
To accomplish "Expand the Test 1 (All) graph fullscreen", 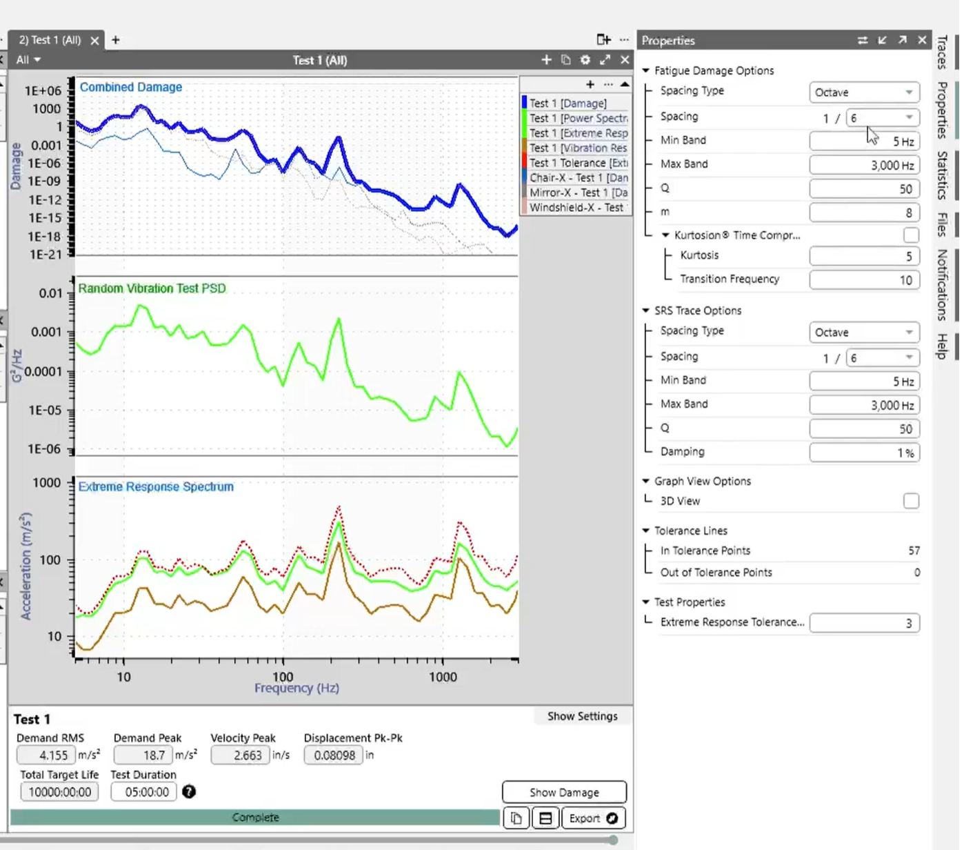I will 605,60.
